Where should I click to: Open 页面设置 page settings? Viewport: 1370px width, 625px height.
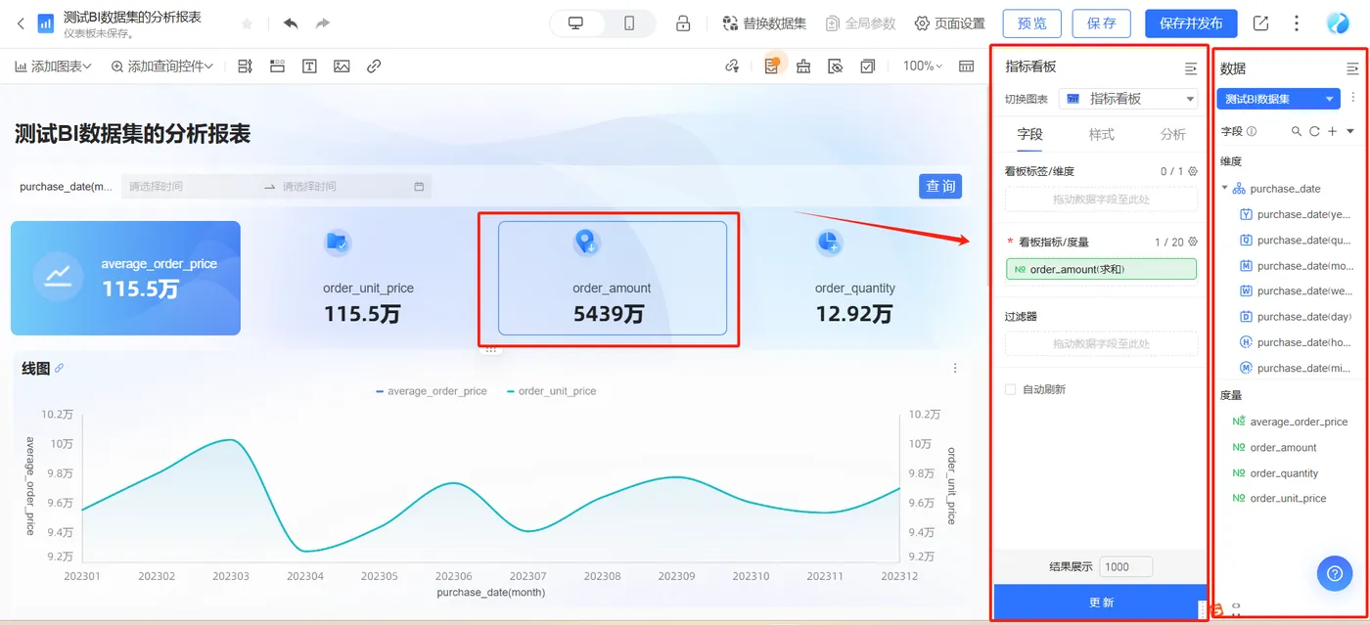pos(949,23)
